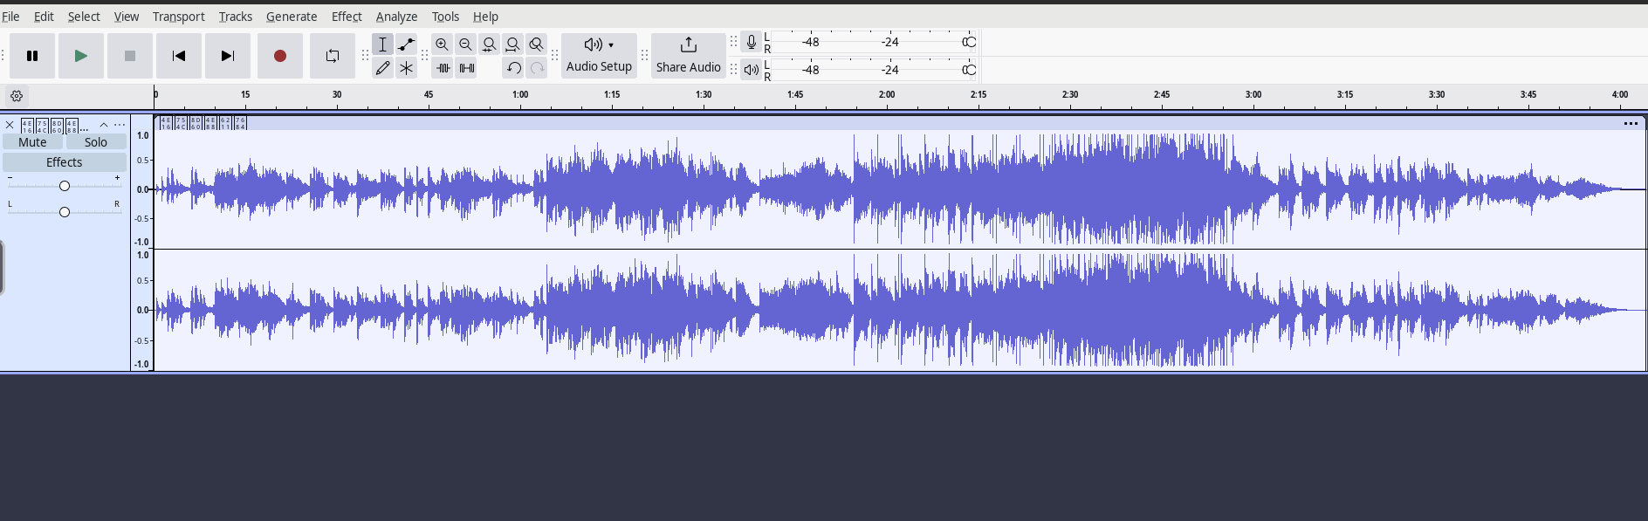Click the Share Audio button
This screenshot has height=521, width=1648.
coord(689,56)
